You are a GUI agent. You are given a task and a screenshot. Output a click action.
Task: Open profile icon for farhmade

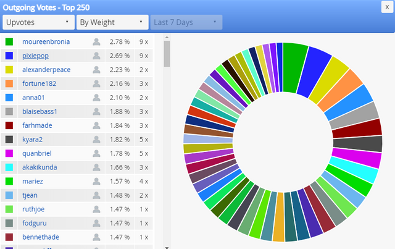pyautogui.click(x=96, y=125)
